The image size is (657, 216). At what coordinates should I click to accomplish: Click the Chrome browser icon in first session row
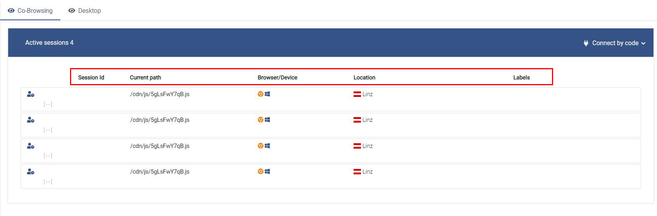pyautogui.click(x=261, y=94)
